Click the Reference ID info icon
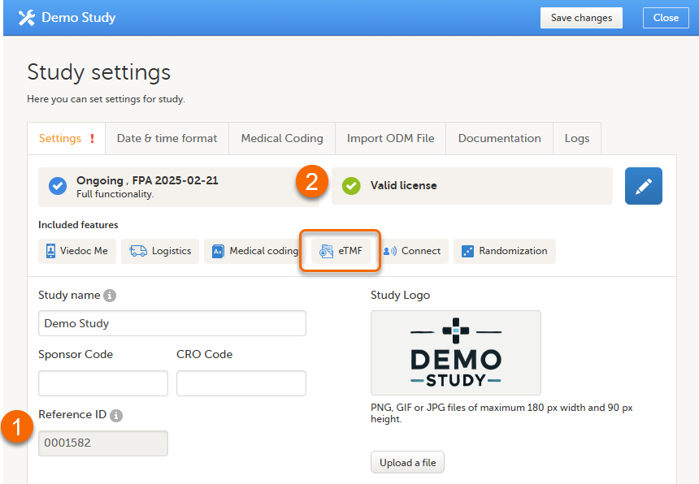The height and width of the screenshot is (484, 699). [116, 415]
